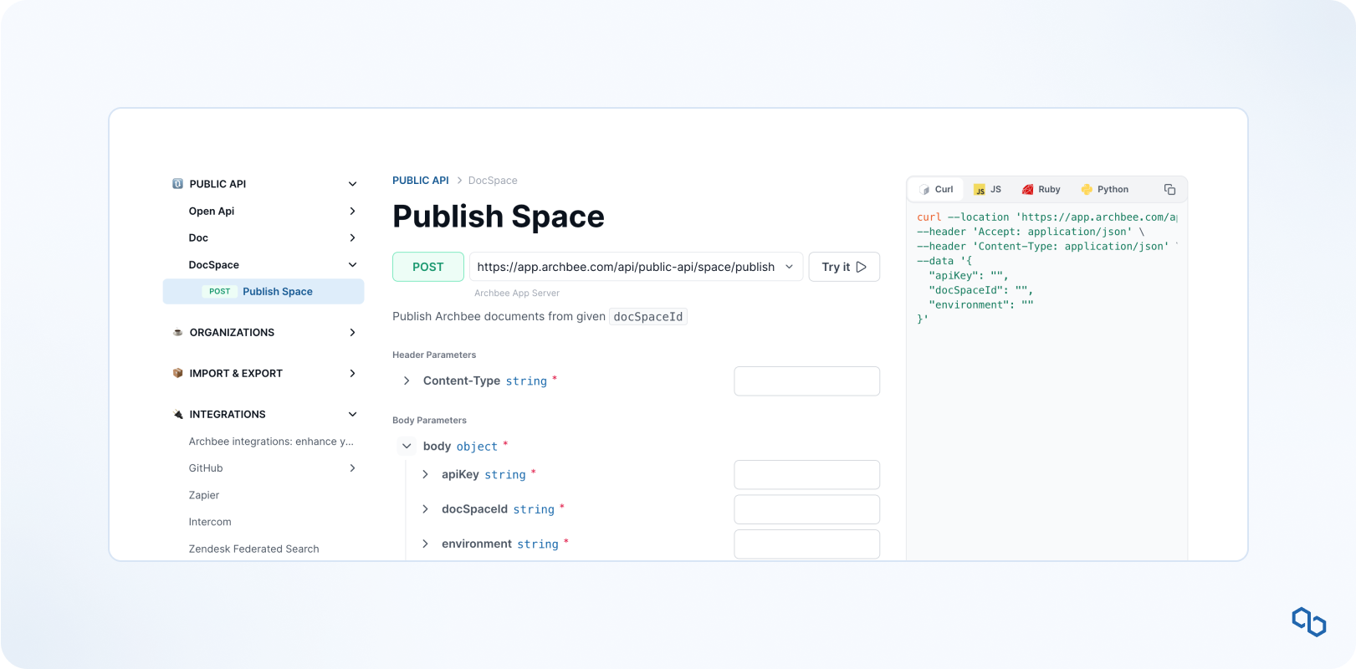Expand the Content-Type parameter details
This screenshot has height=669, width=1356.
click(407, 381)
